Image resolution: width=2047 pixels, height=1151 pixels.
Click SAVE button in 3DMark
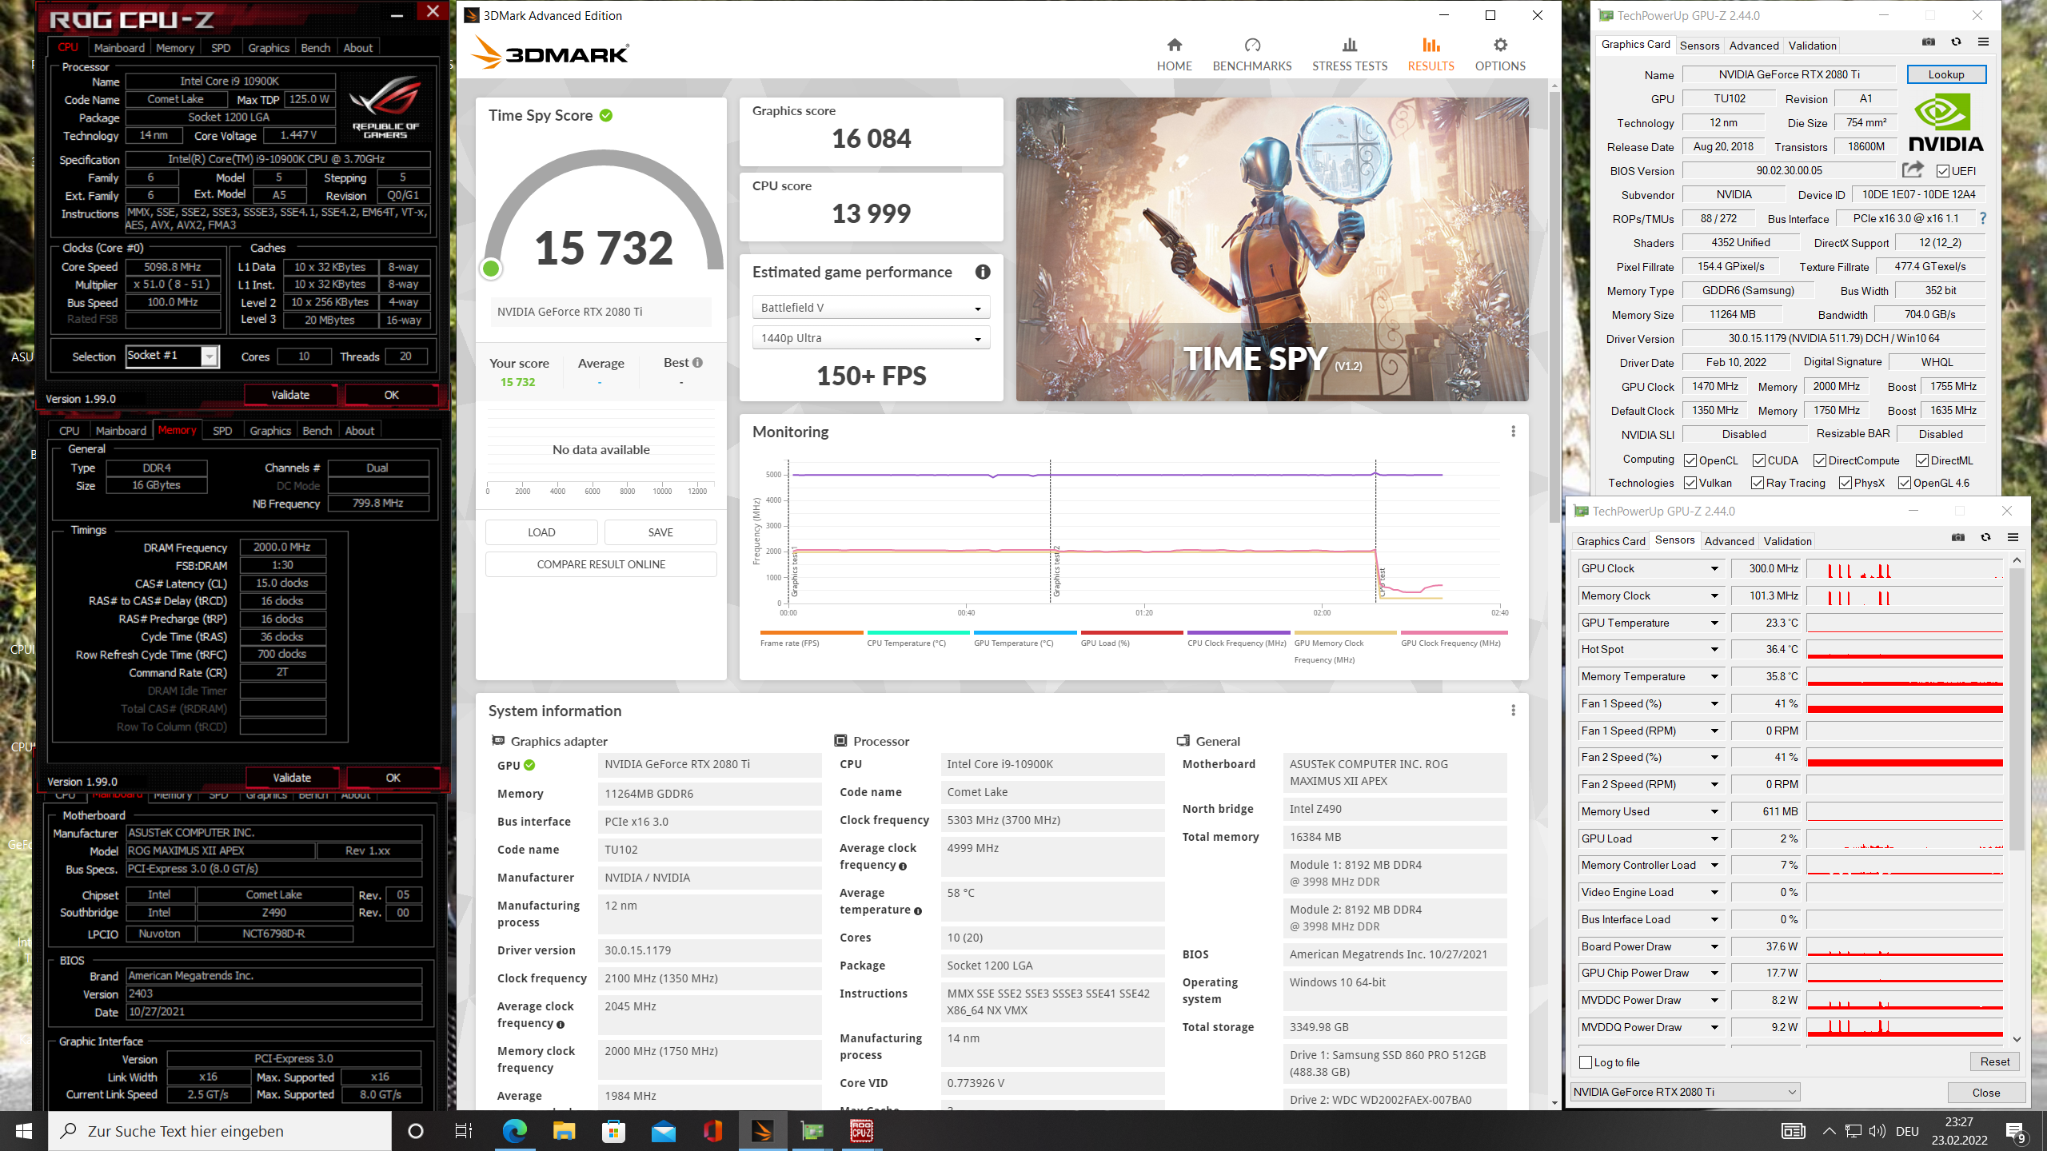pyautogui.click(x=660, y=532)
